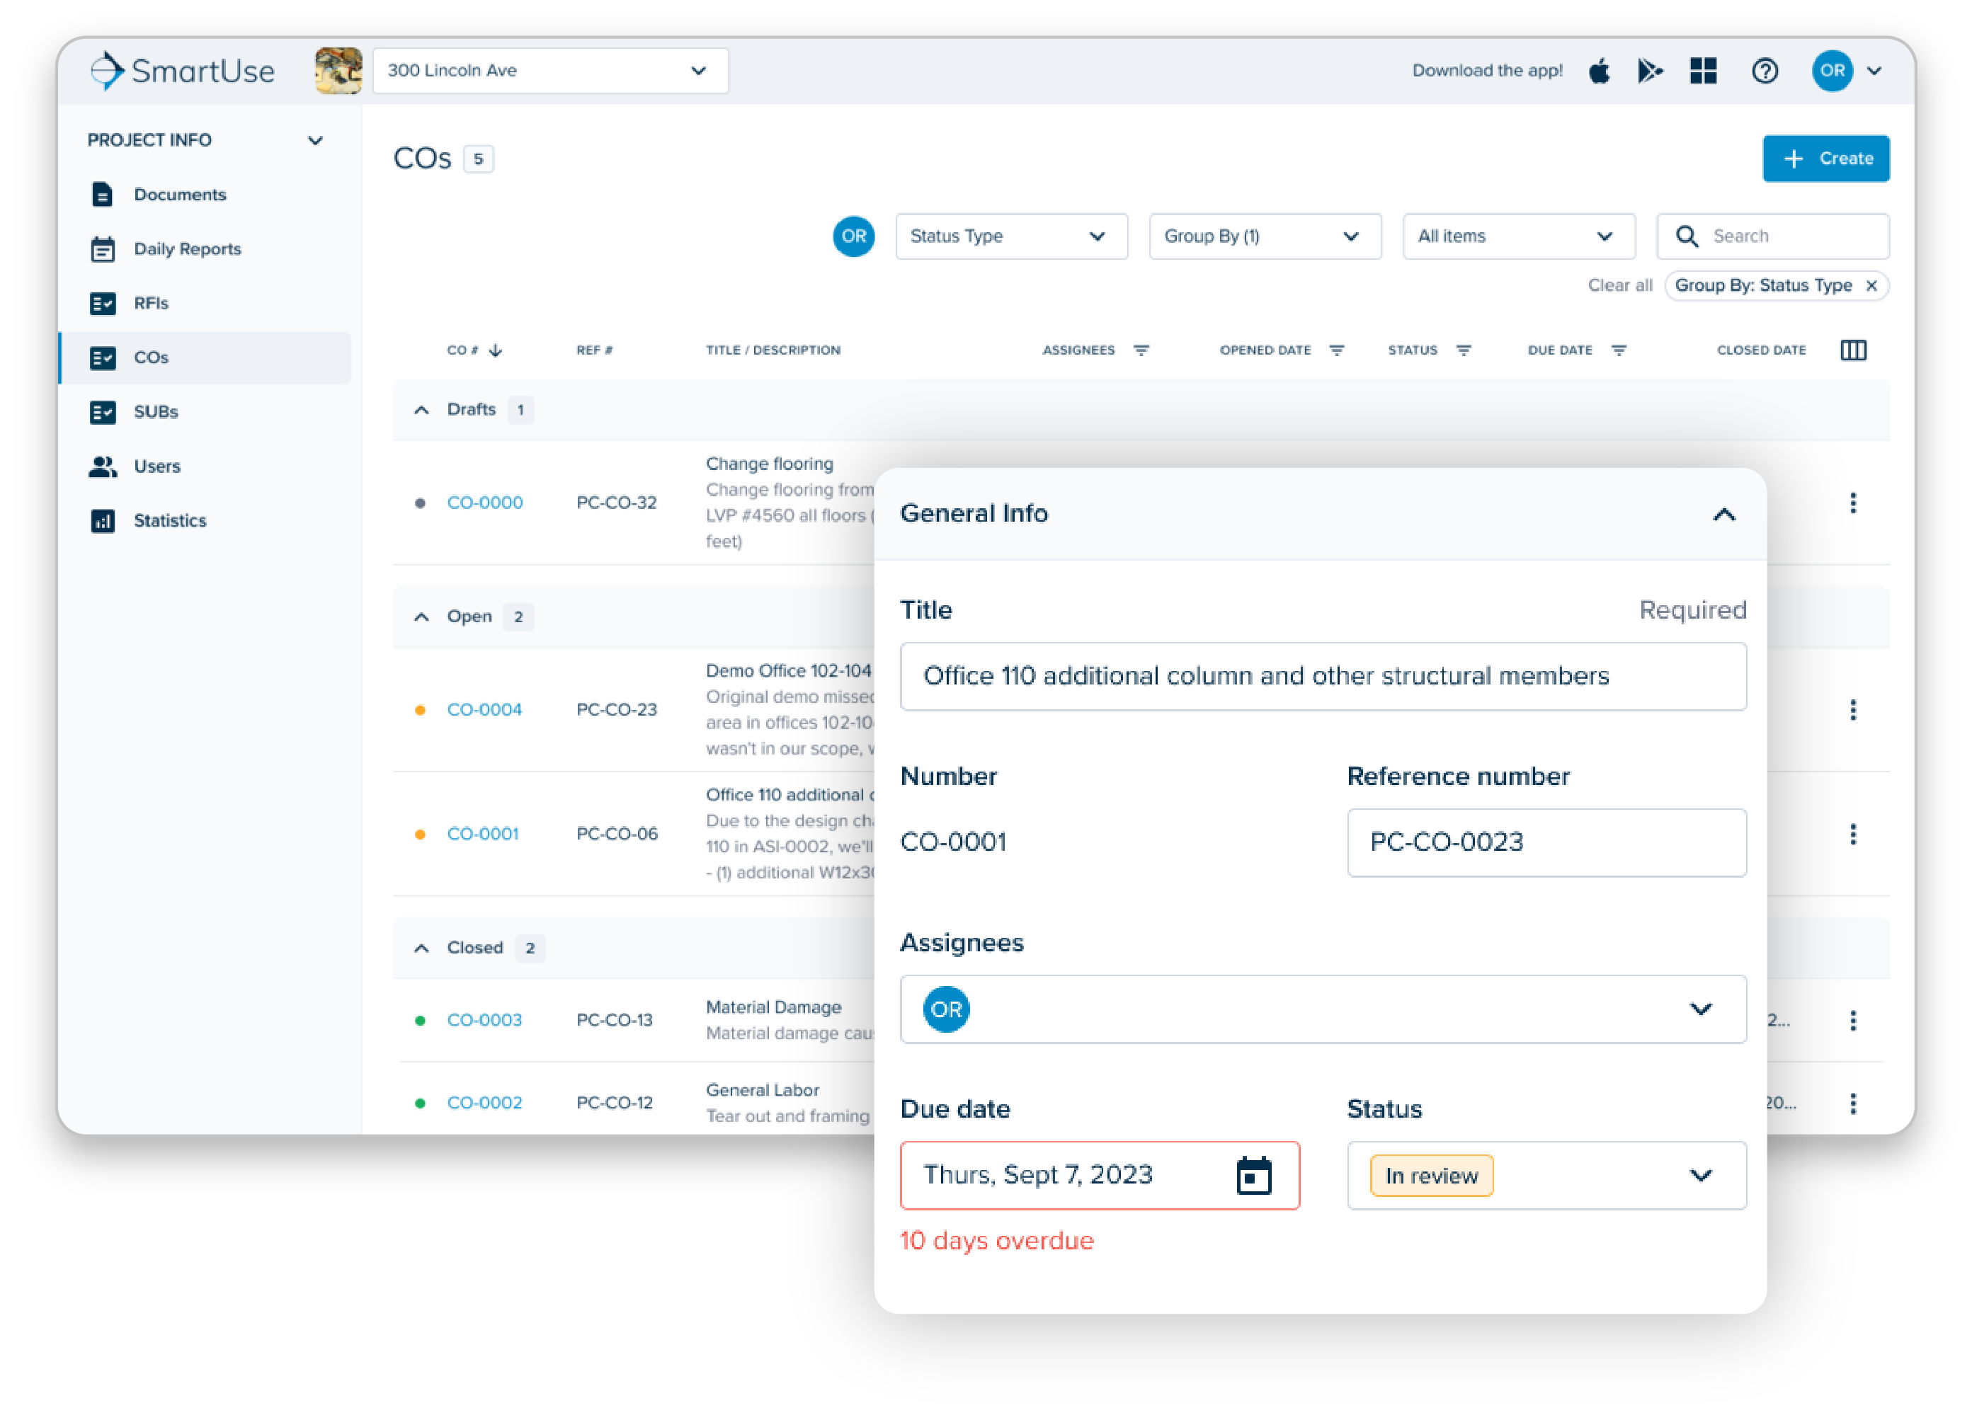The image size is (1972, 1427).
Task: Click the SmartUse logo icon
Action: [107, 70]
